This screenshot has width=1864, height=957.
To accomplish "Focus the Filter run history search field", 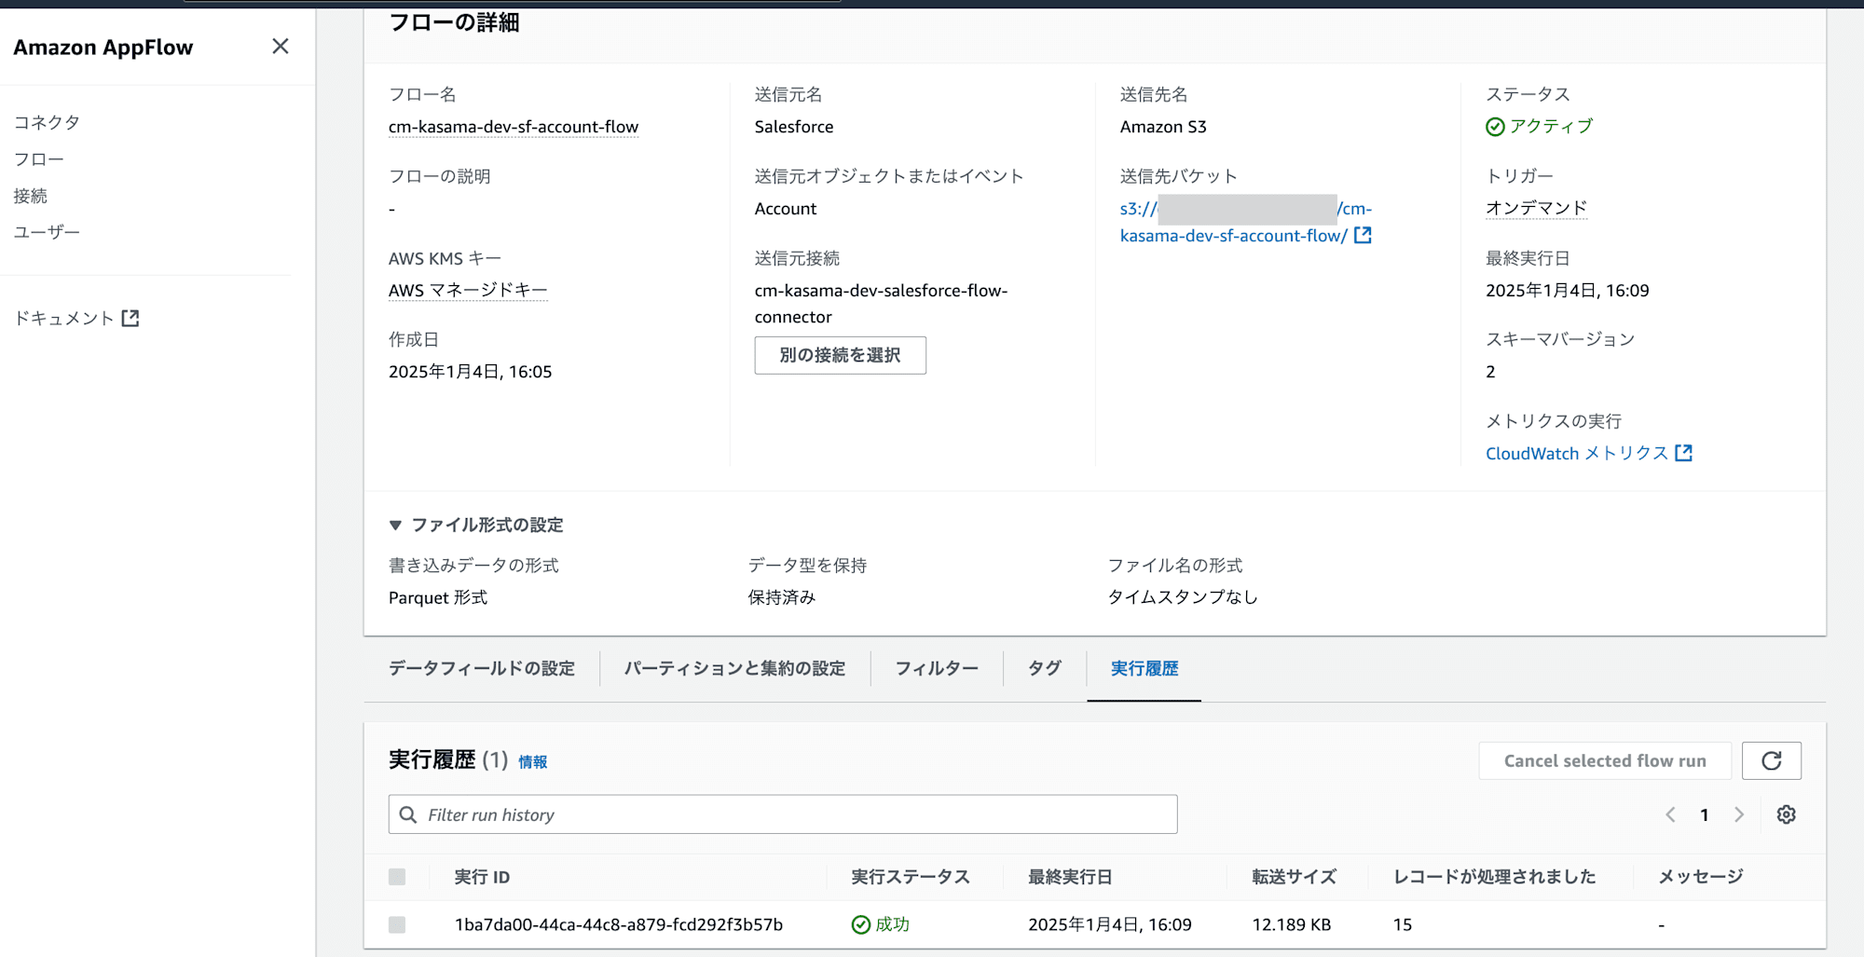I will [x=783, y=814].
